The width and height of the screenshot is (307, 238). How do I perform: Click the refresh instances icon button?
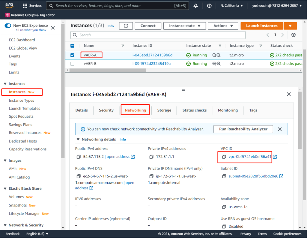point(126,26)
